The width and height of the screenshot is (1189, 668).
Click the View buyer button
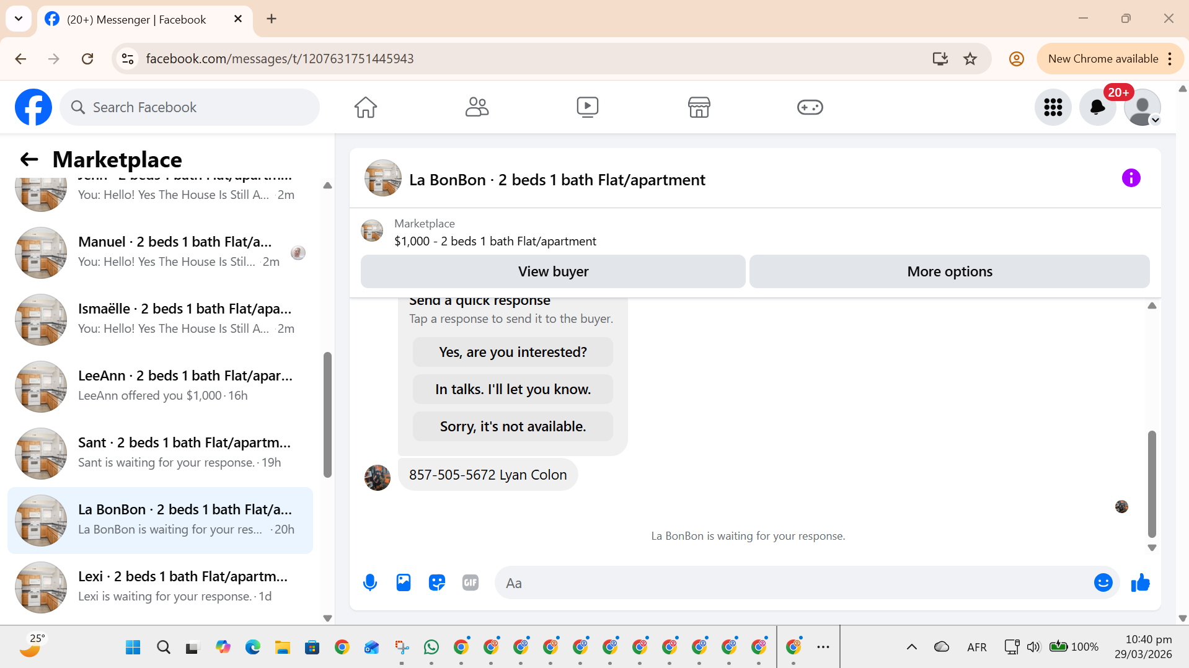click(553, 271)
